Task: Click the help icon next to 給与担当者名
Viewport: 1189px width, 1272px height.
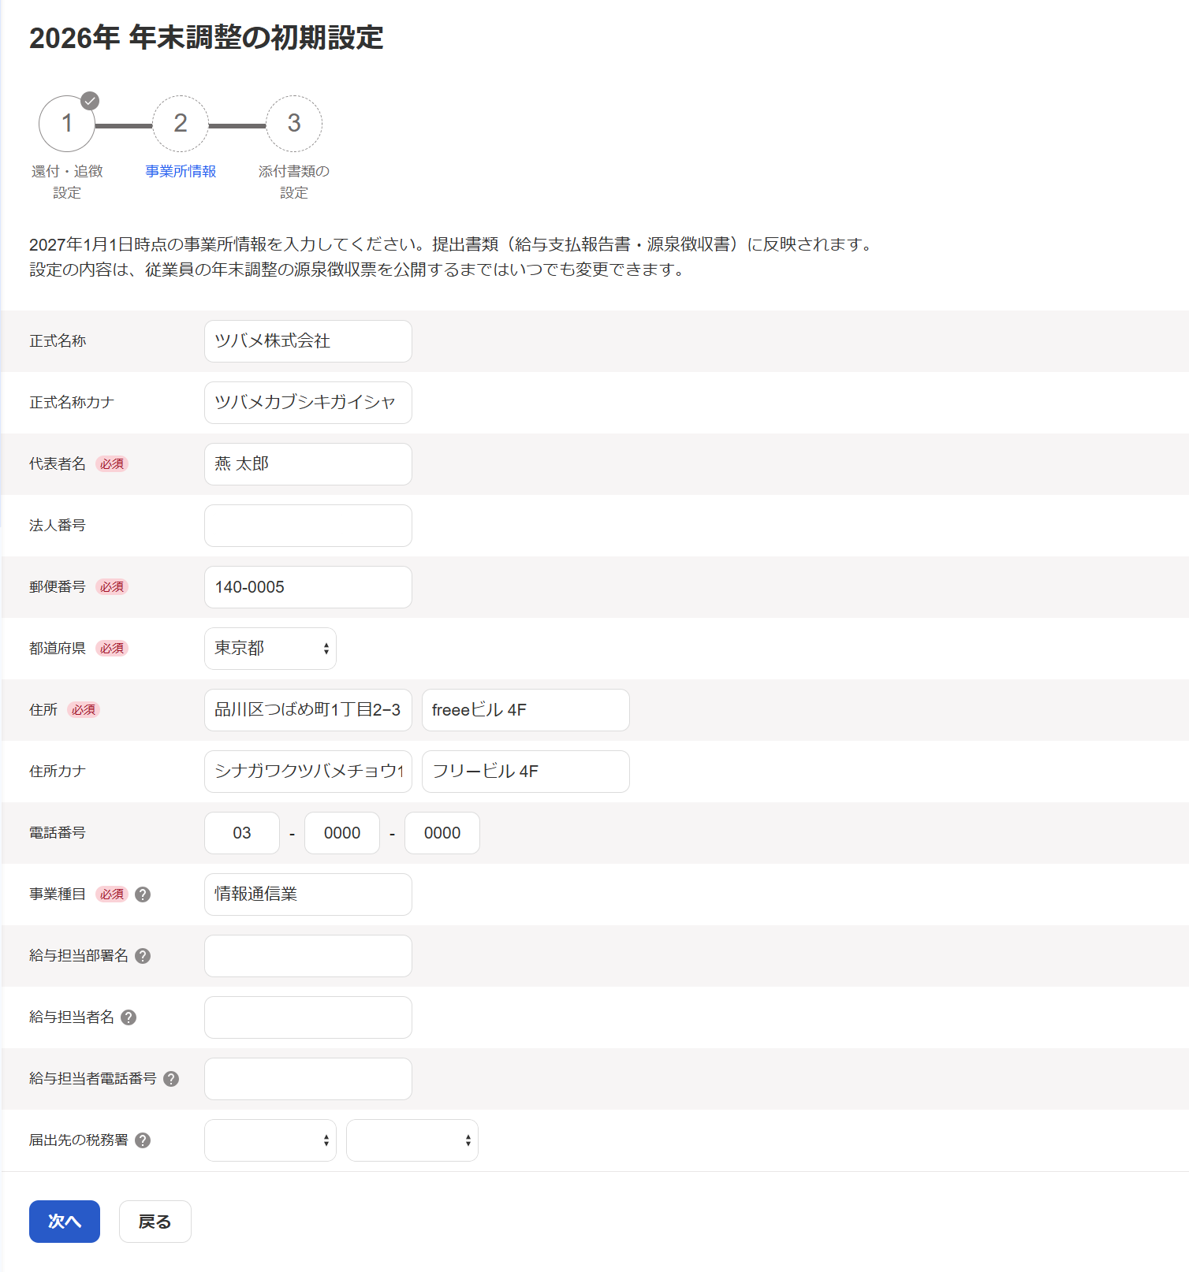Action: pos(129,1017)
